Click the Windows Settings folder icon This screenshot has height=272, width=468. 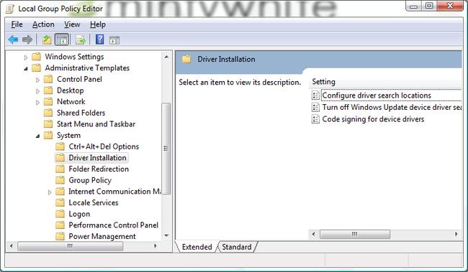coord(37,57)
